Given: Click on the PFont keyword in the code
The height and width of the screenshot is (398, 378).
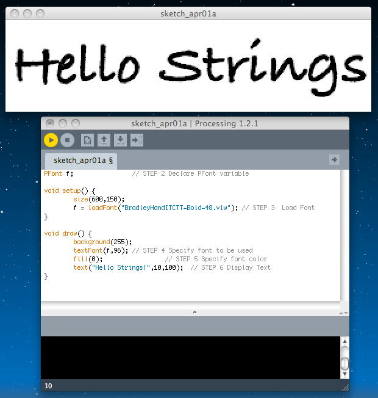Looking at the screenshot, I should (53, 173).
